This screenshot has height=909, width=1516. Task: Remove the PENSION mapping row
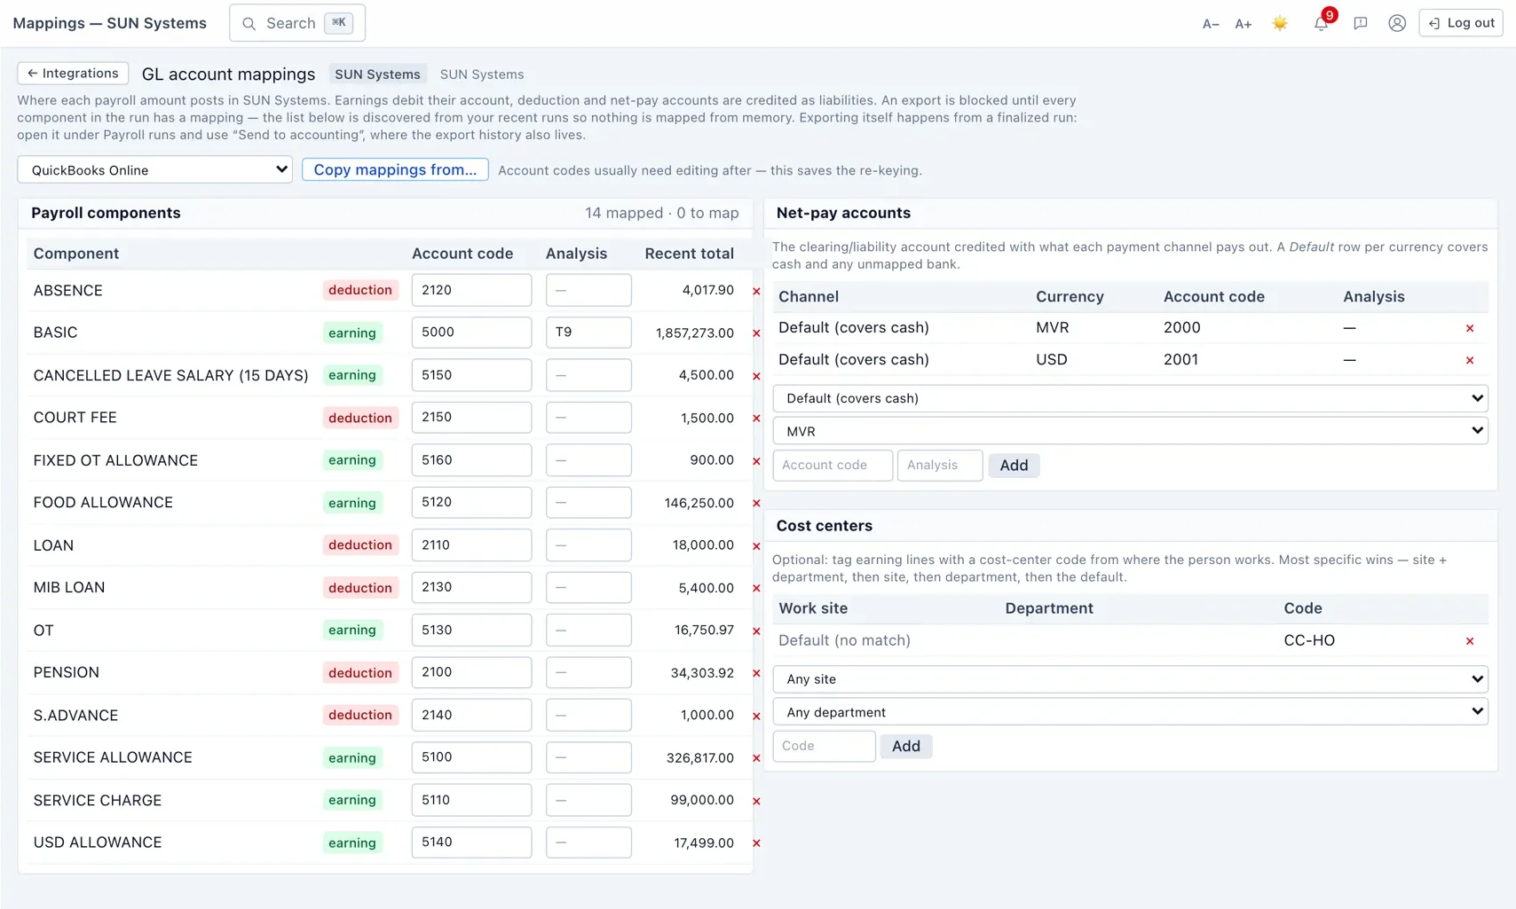[756, 673]
